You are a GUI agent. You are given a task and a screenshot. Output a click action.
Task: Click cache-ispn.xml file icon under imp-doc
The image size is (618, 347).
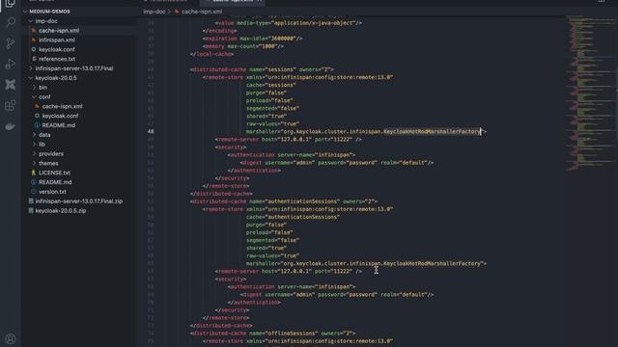point(34,30)
